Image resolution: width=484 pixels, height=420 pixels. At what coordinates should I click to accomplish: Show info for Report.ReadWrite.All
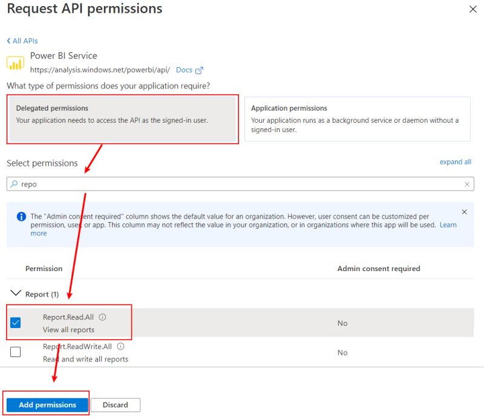coord(120,347)
